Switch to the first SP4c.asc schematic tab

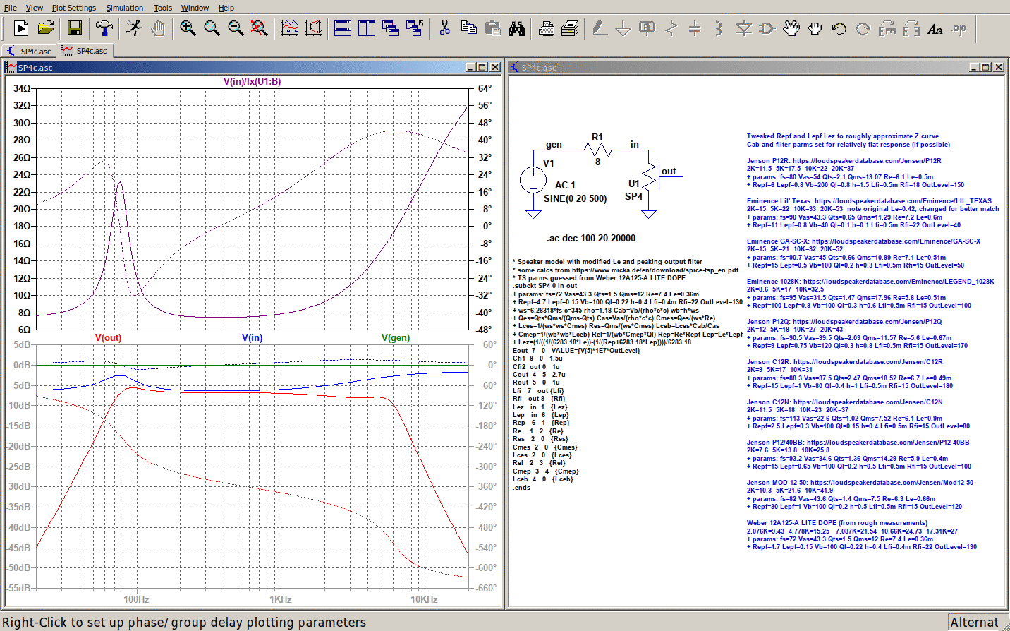30,51
